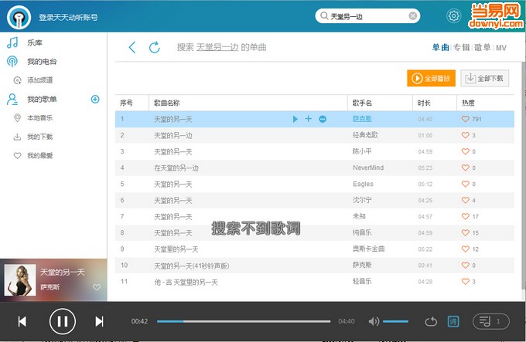Like the 陈小平 song heart
Screen dimensions: 526x342
[x=466, y=151]
